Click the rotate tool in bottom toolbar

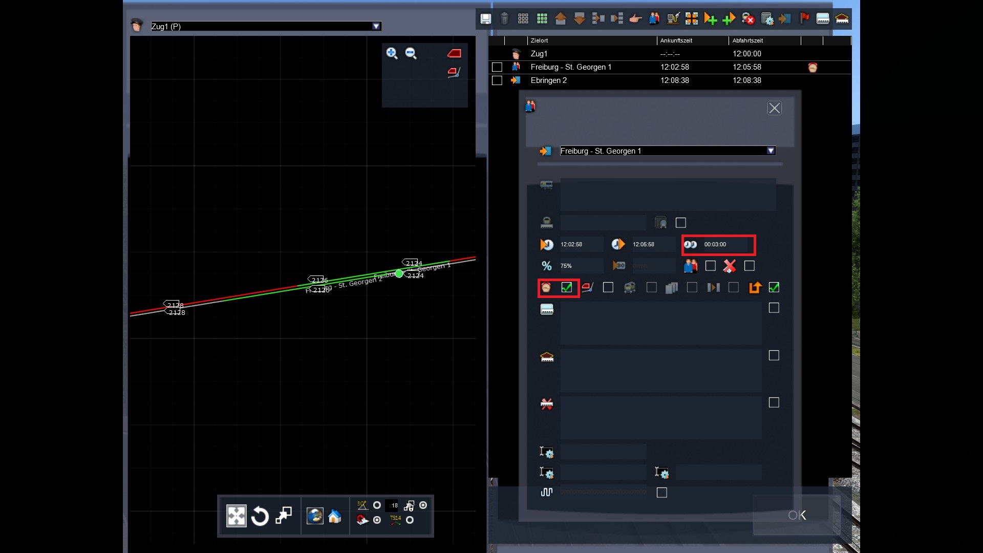[x=260, y=516]
